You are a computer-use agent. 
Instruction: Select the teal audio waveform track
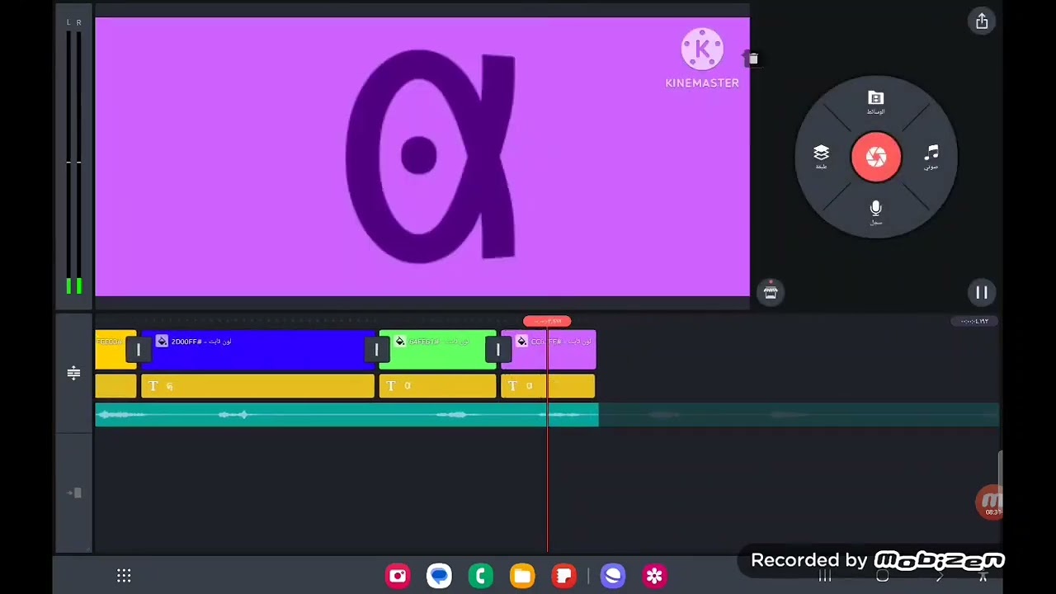pyautogui.click(x=346, y=415)
